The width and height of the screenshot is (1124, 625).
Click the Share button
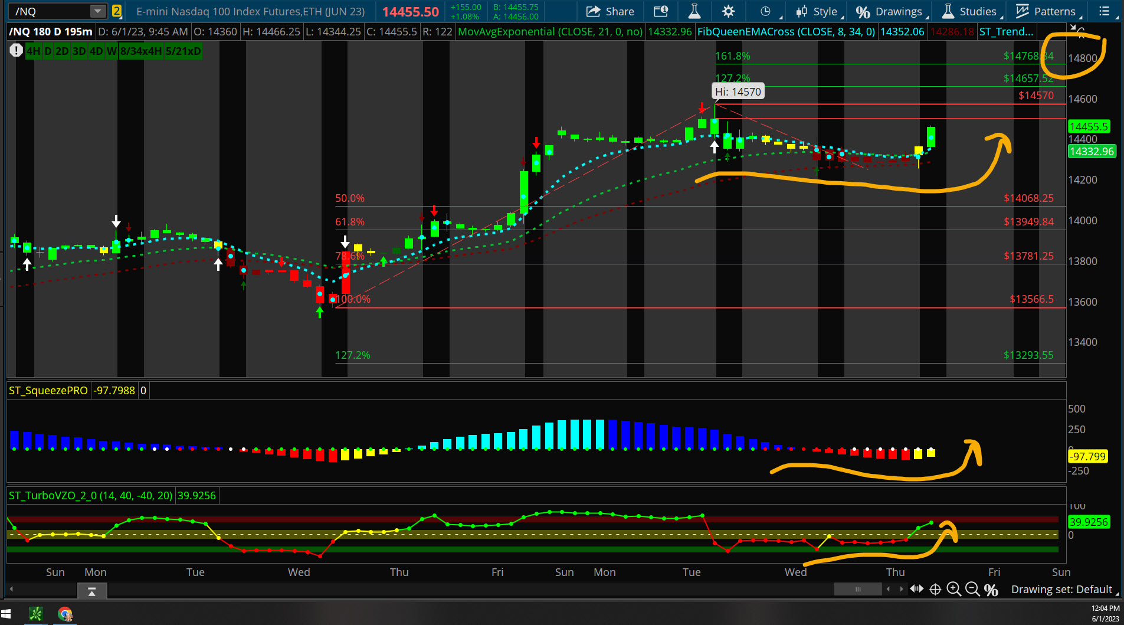[611, 11]
